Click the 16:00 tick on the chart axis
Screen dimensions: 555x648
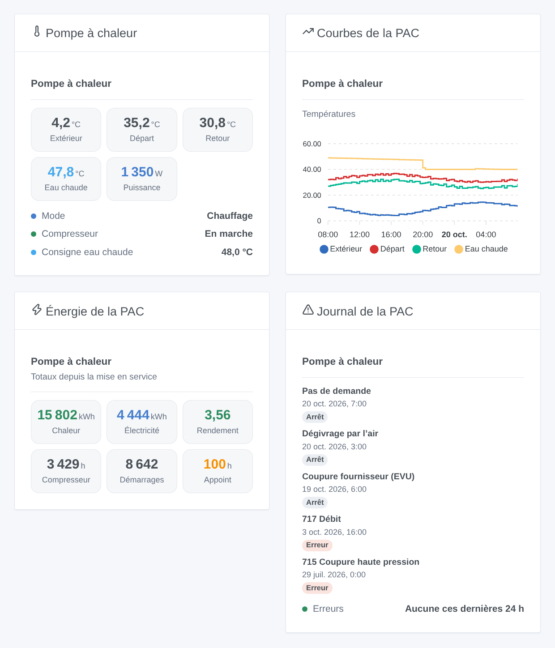pyautogui.click(x=391, y=234)
